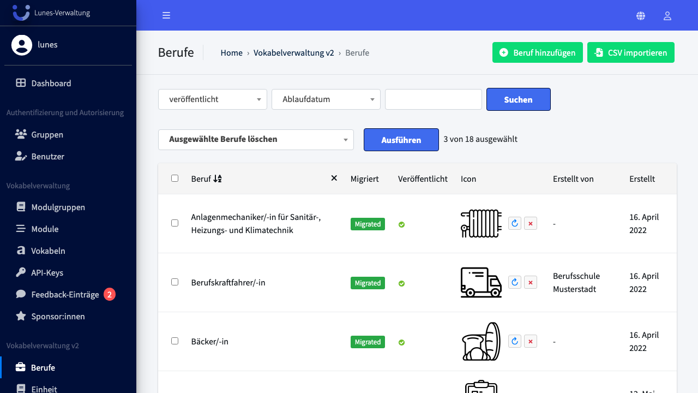Click the Sponsor:innen star icon
This screenshot has height=393, width=698.
point(21,316)
